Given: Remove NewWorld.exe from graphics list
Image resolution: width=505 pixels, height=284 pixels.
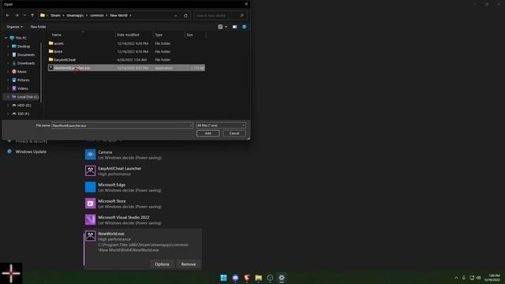Looking at the screenshot, I should [x=189, y=264].
